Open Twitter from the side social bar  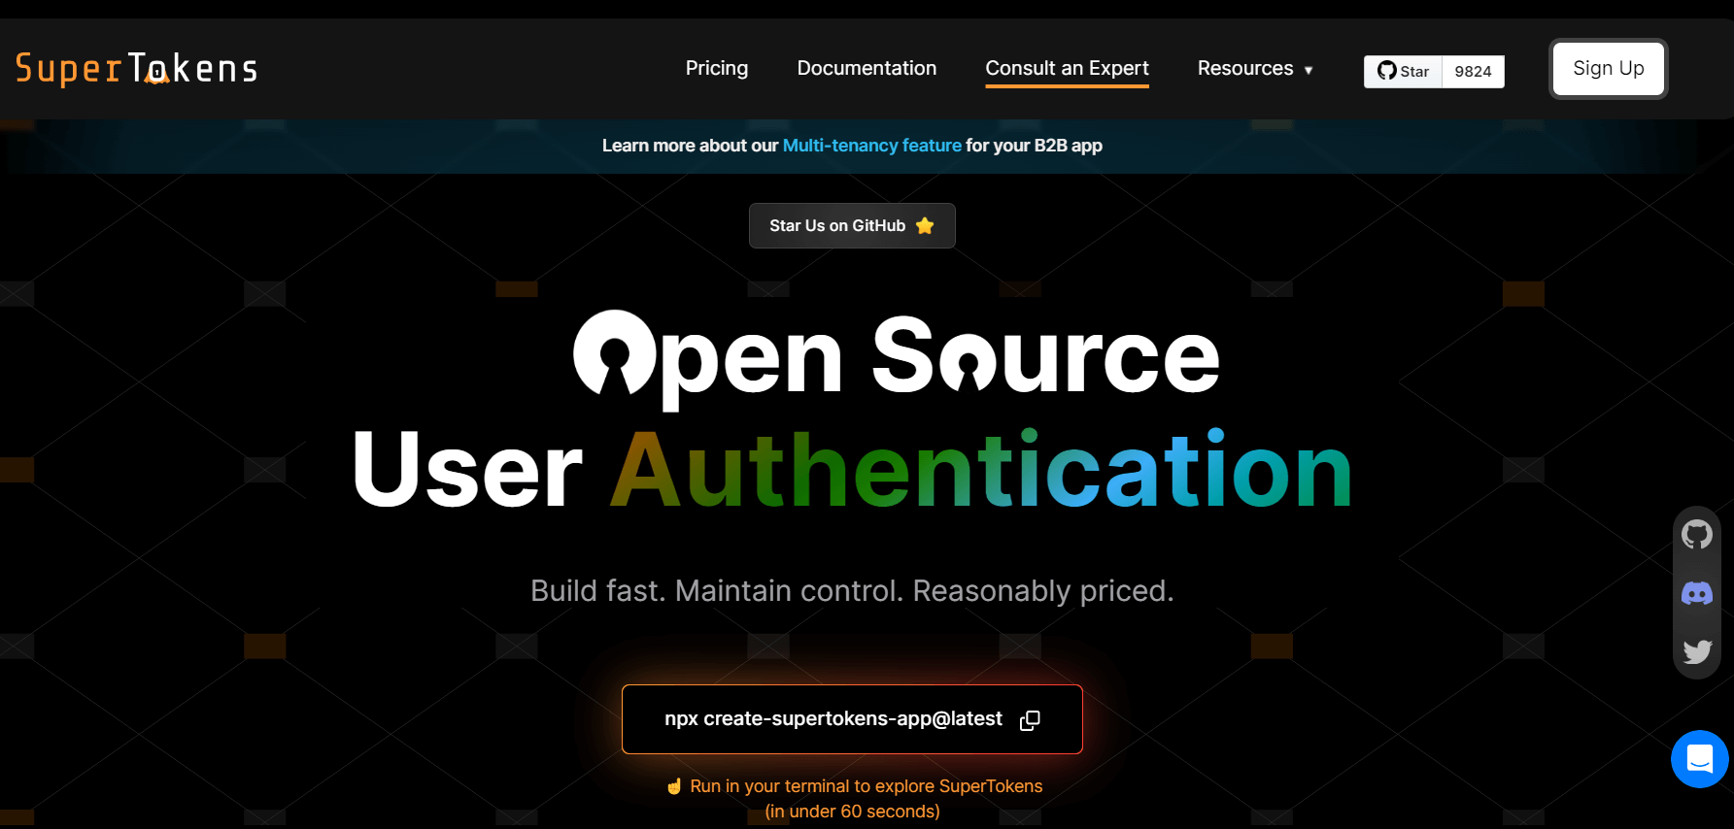[x=1697, y=651]
